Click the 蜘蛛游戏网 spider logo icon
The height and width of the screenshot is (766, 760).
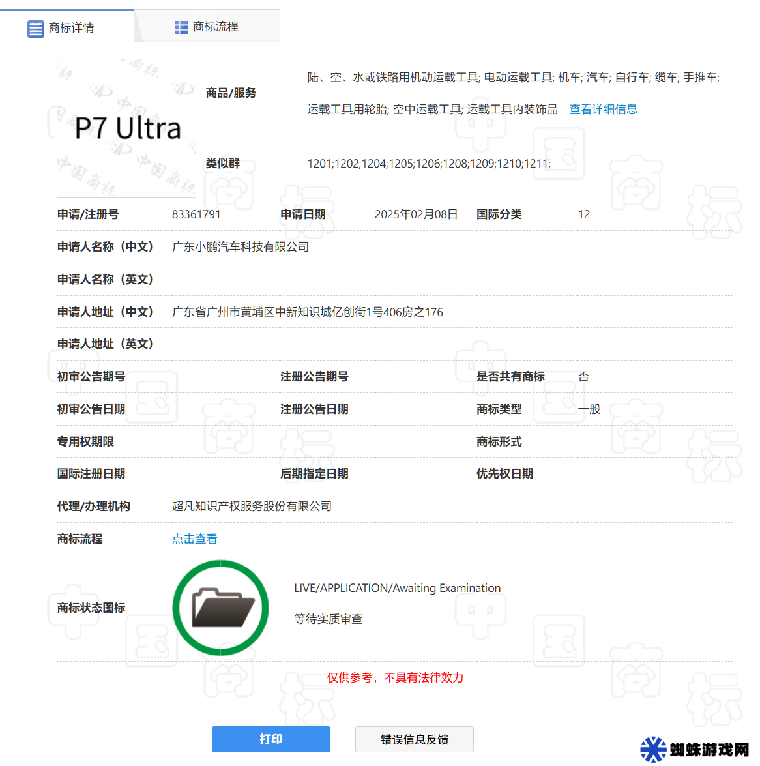(654, 749)
